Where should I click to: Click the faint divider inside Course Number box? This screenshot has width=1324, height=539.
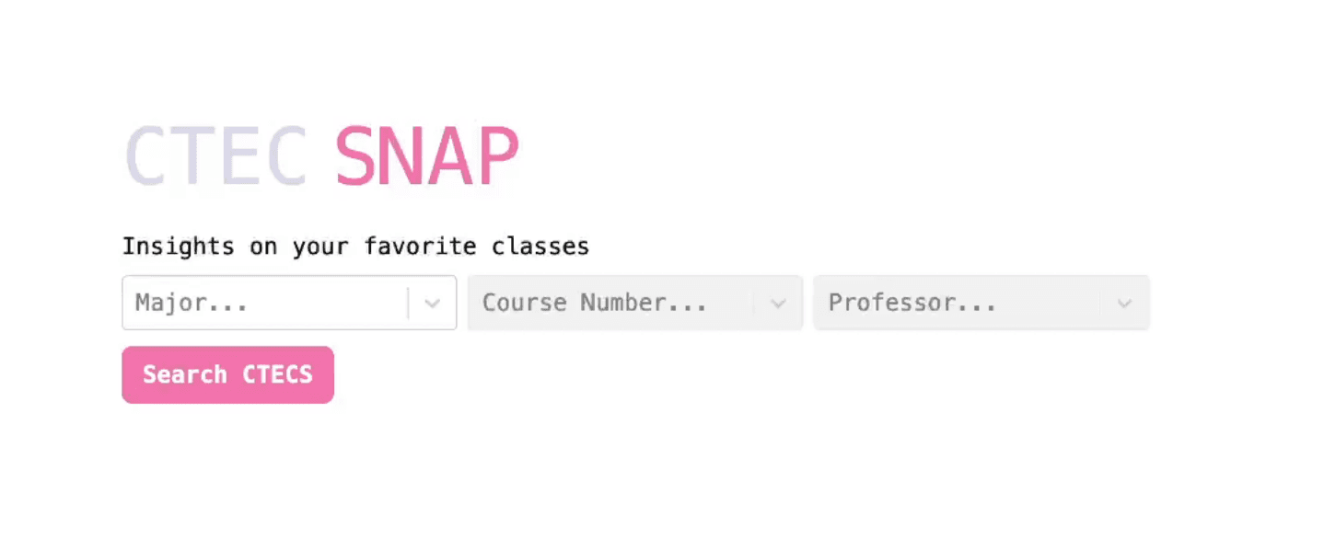[x=754, y=303]
